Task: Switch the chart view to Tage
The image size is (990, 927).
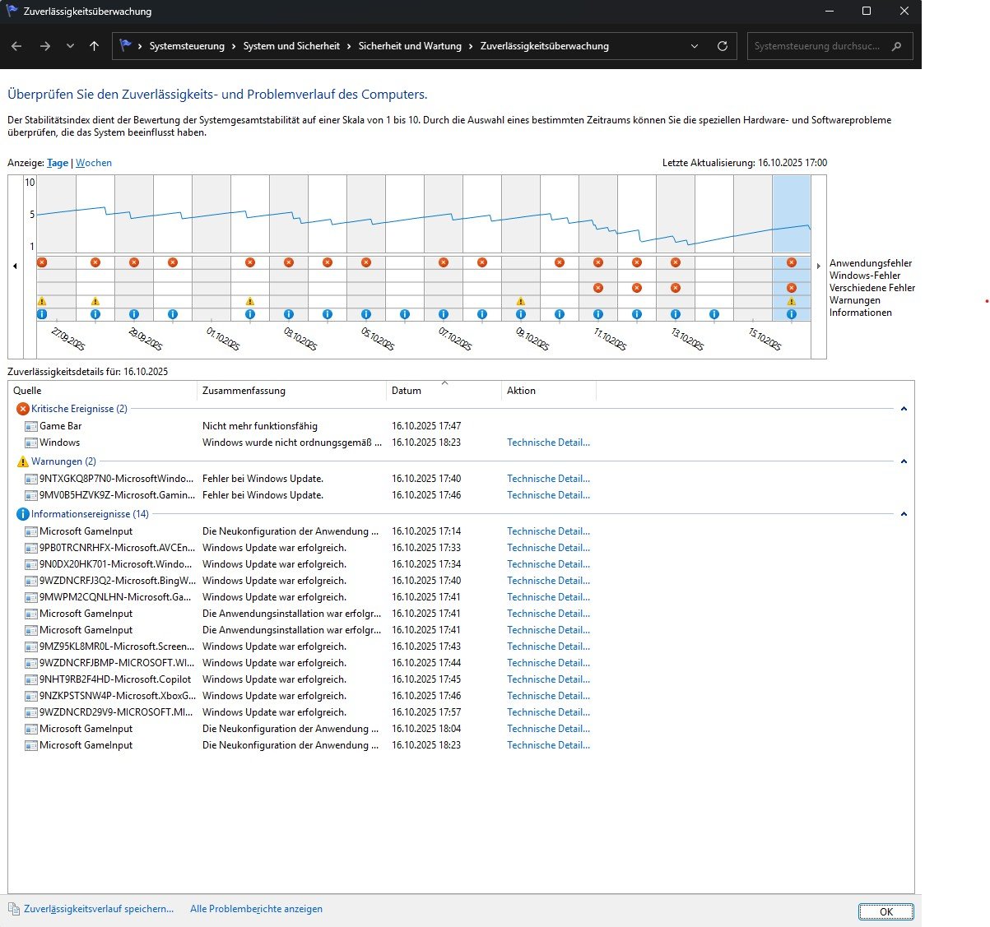Action: click(x=58, y=163)
